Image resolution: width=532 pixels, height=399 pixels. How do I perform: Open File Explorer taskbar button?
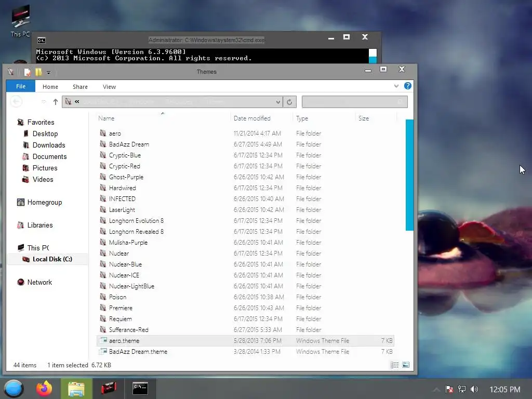[76, 389]
